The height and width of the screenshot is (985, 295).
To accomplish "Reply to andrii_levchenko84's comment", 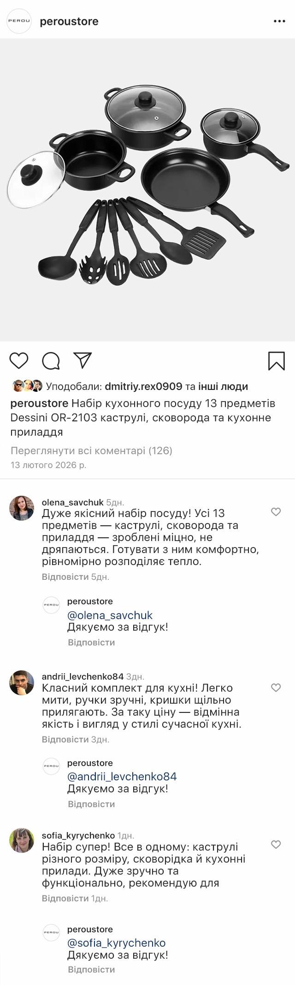I will pyautogui.click(x=65, y=739).
